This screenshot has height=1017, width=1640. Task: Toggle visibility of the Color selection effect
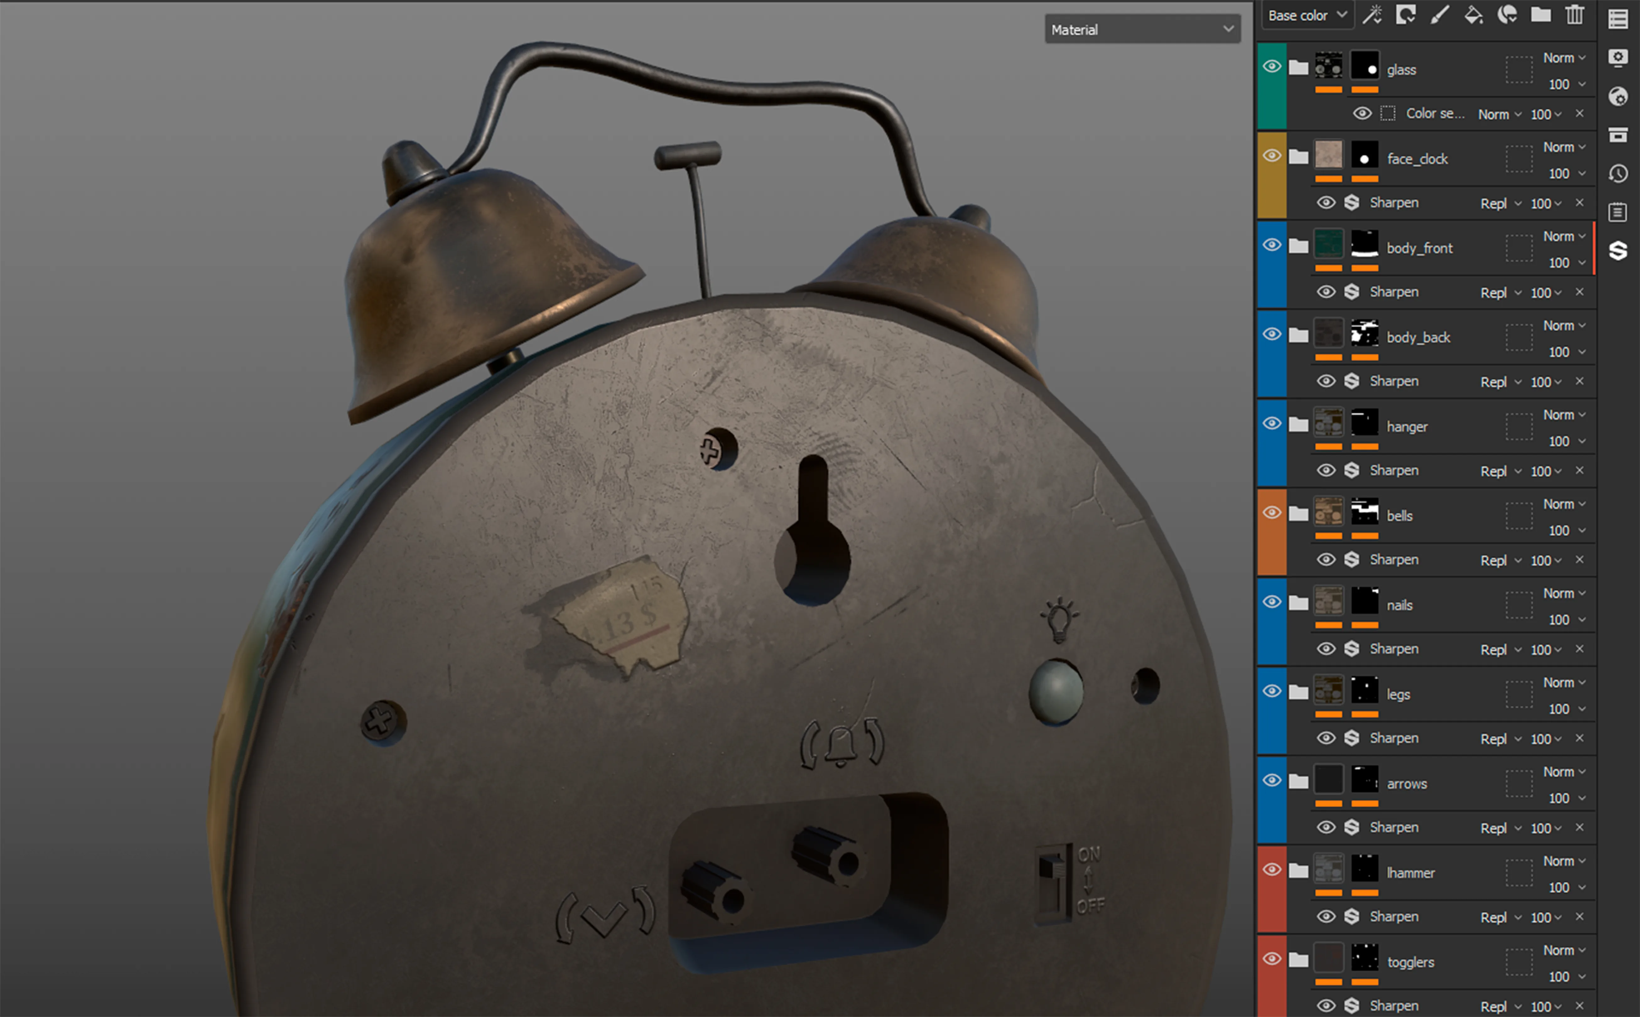pos(1362,113)
